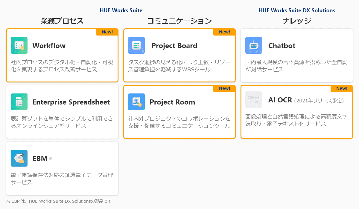Open the AI OCR title
The width and height of the screenshot is (359, 209).
(280, 100)
